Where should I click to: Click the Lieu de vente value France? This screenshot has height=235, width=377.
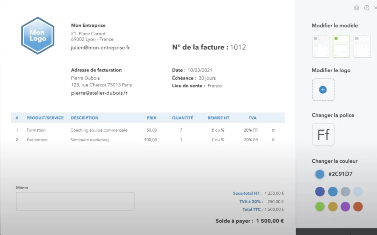tap(215, 86)
